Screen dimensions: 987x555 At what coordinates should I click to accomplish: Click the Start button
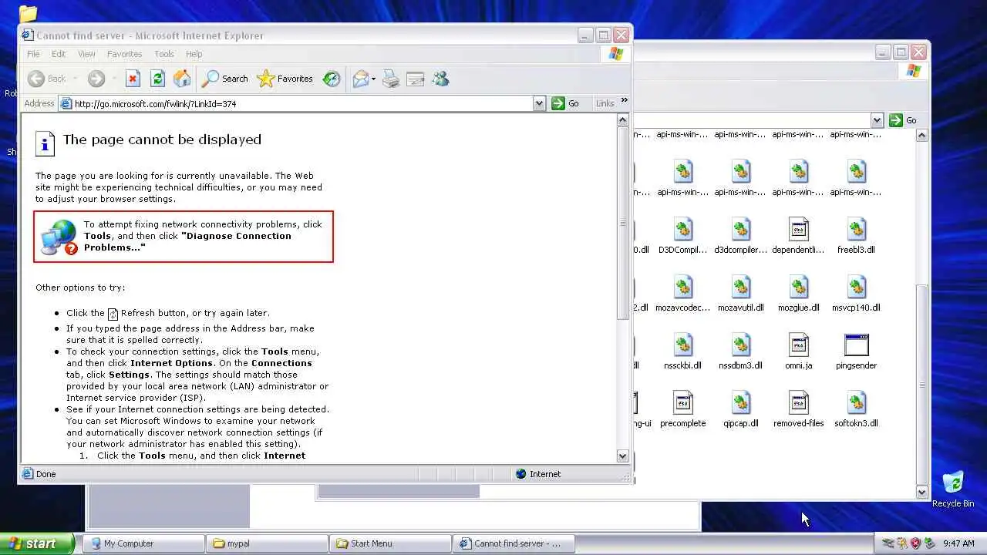click(37, 543)
